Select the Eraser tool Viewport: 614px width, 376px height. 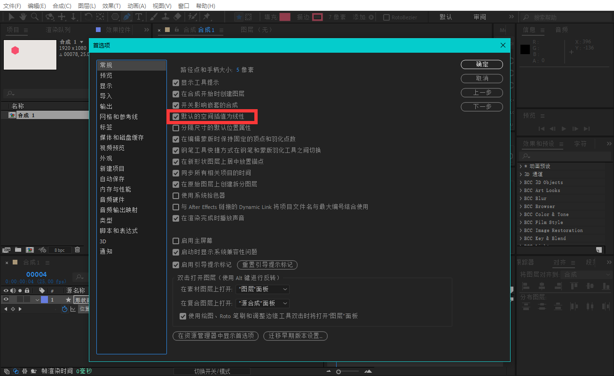click(177, 16)
